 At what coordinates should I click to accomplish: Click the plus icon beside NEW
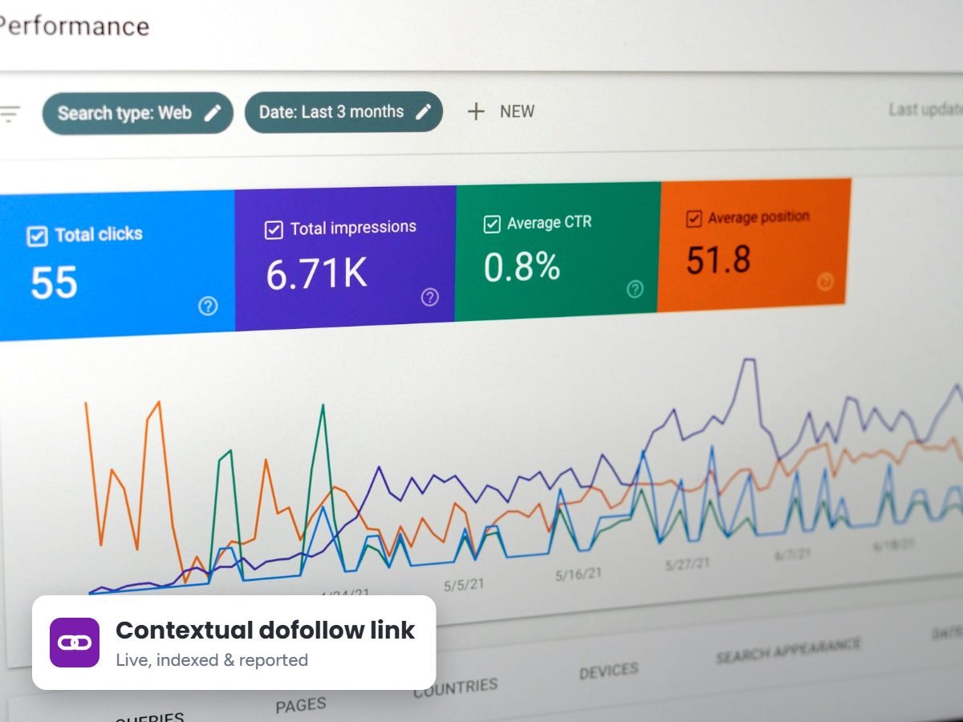click(476, 112)
